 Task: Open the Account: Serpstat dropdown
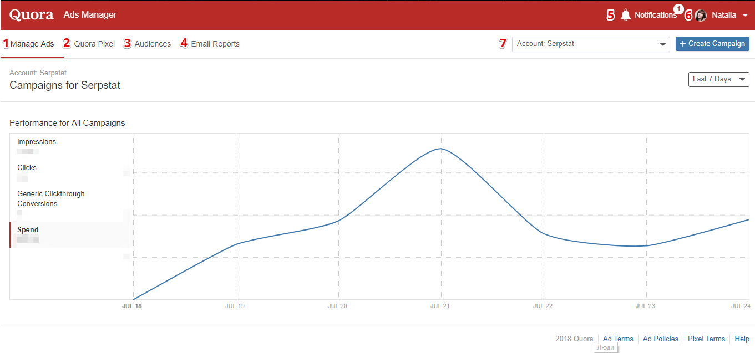tap(591, 44)
